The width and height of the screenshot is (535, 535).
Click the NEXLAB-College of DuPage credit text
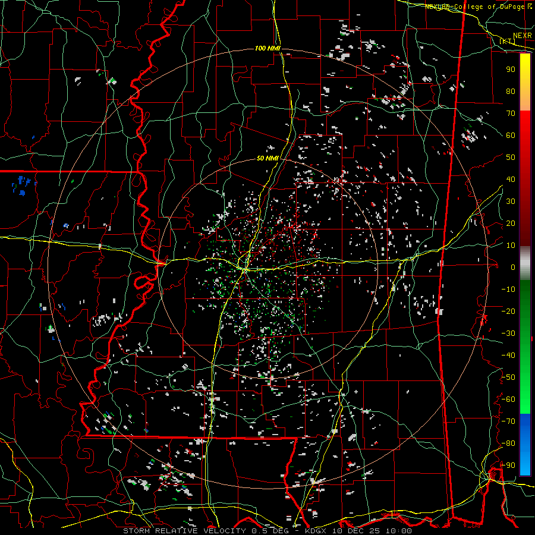point(474,7)
